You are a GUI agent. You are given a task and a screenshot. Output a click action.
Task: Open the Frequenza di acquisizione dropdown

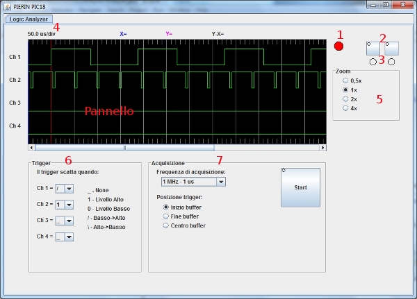point(220,182)
